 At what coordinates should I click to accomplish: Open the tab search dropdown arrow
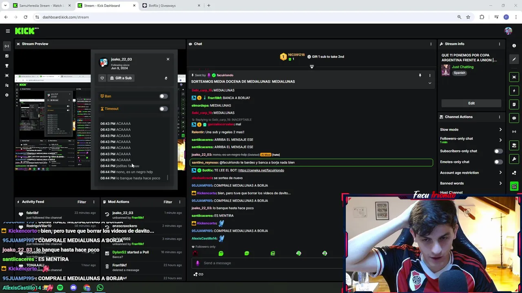pyautogui.click(x=5, y=6)
